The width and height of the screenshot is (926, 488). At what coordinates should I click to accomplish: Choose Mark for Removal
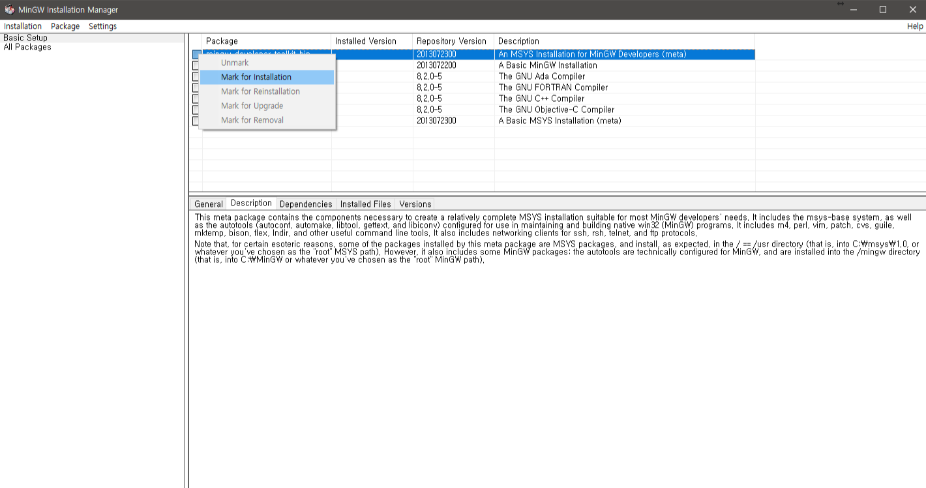267,120
